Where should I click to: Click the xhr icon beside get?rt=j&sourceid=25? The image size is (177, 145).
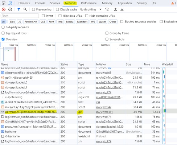tap(3, 78)
